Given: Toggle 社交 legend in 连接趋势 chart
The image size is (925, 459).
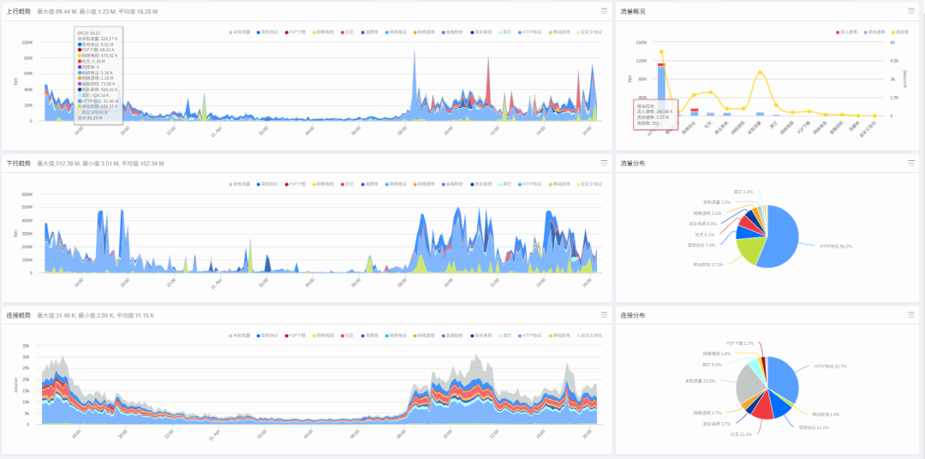Looking at the screenshot, I should point(347,335).
